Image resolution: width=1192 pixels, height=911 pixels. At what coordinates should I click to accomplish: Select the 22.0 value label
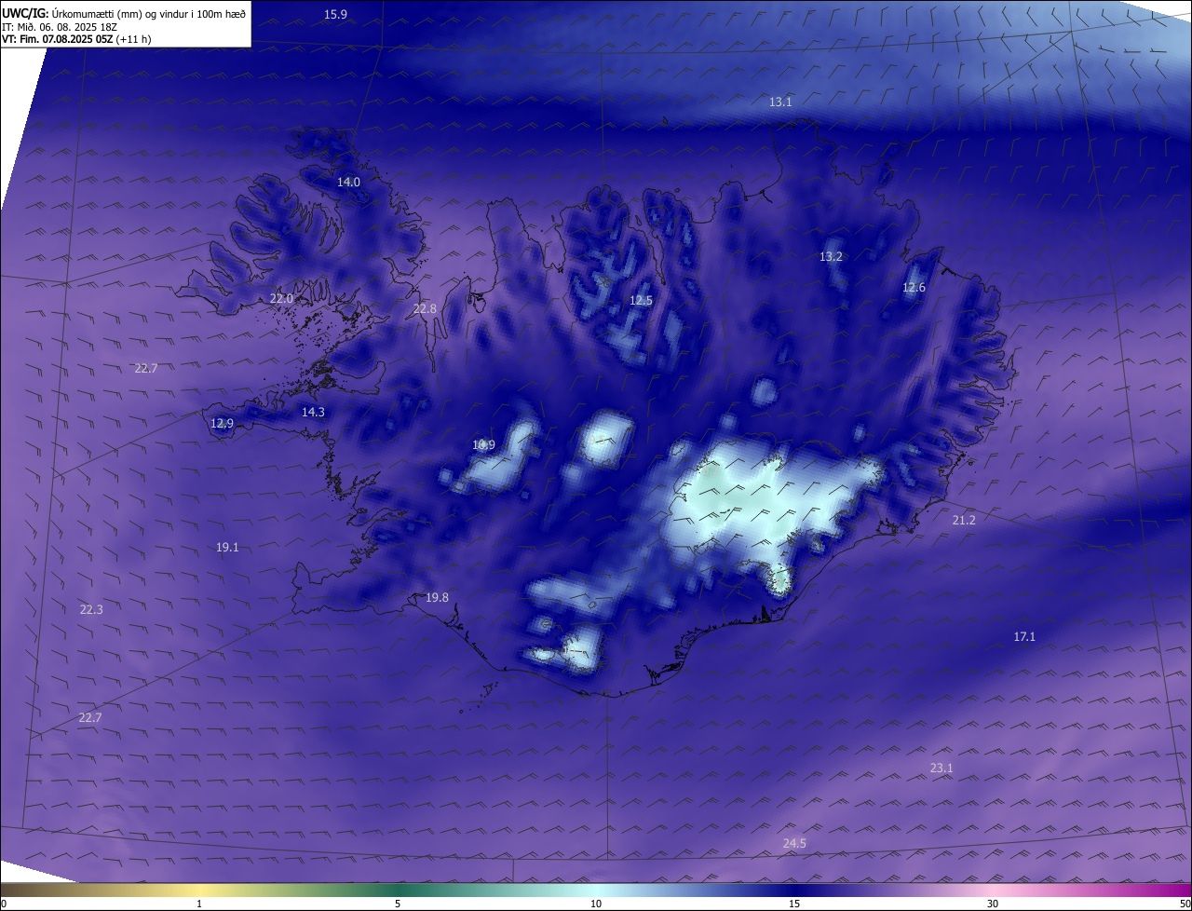[281, 298]
